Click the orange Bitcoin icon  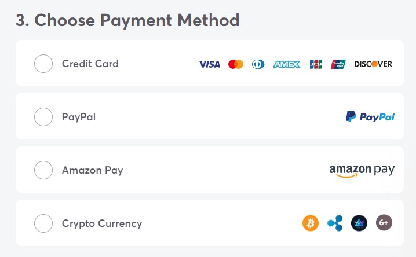(x=311, y=223)
